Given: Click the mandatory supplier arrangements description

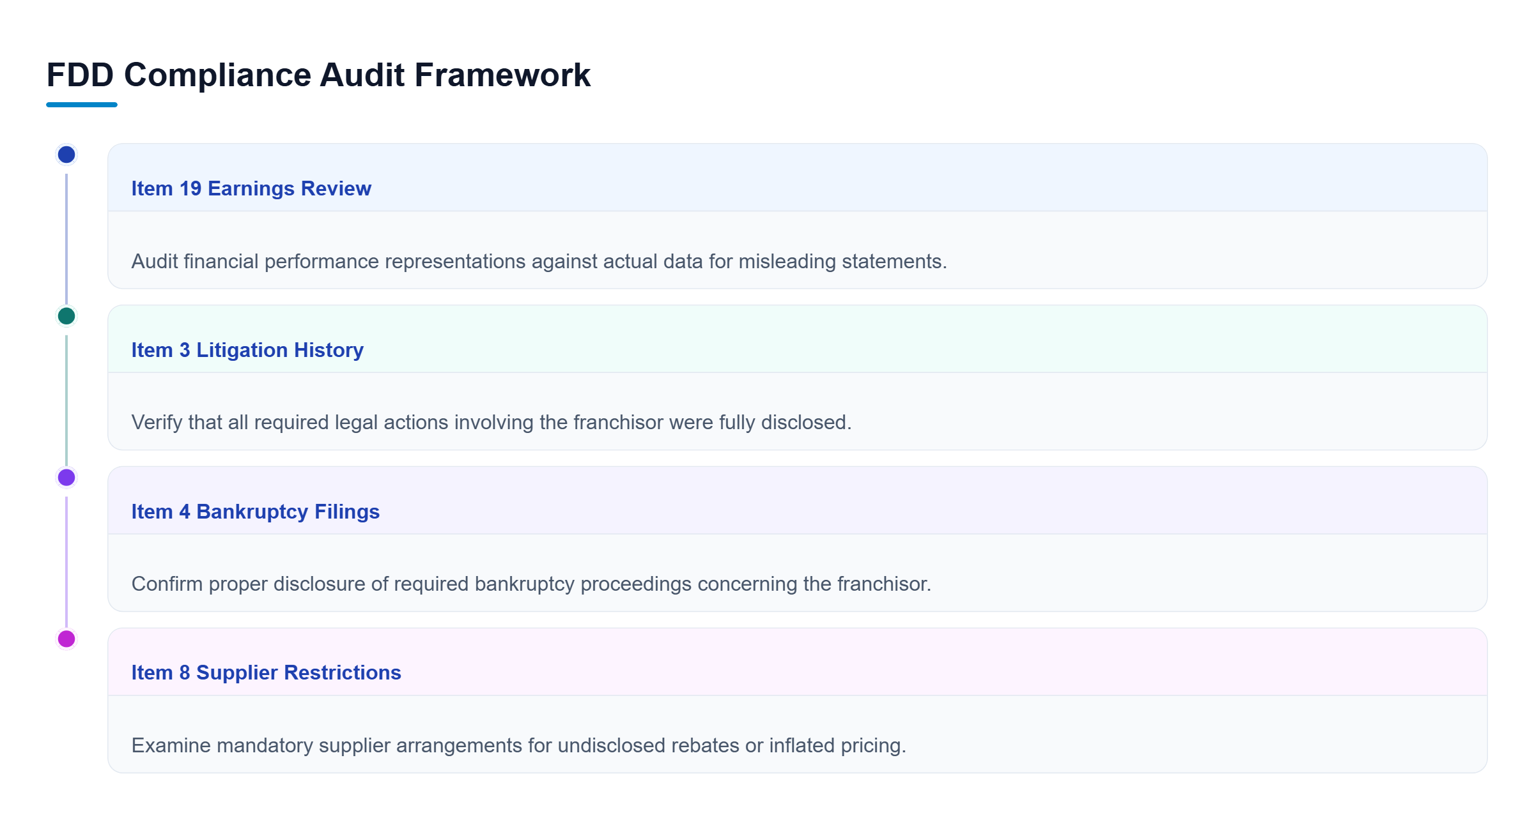Looking at the screenshot, I should (x=518, y=745).
